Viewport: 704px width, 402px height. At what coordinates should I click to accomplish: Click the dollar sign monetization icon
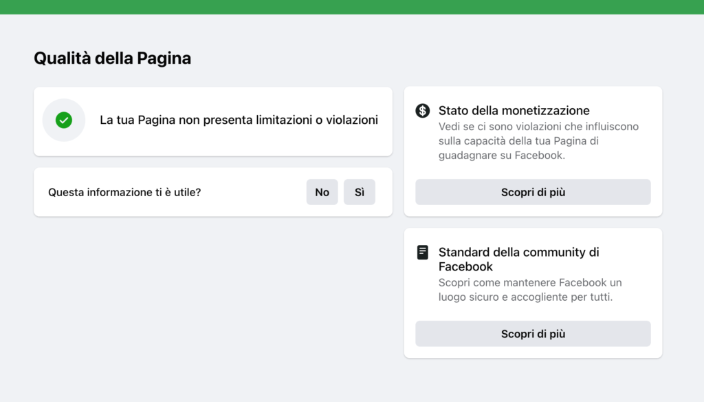pyautogui.click(x=423, y=111)
